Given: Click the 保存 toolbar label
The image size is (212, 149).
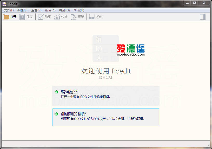Looking at the screenshot, I should [30, 17].
